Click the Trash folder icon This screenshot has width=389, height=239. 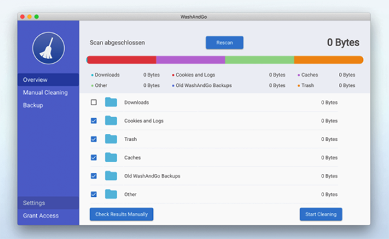click(x=111, y=139)
